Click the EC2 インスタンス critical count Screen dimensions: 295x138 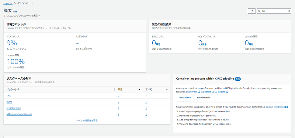[x=202, y=43]
